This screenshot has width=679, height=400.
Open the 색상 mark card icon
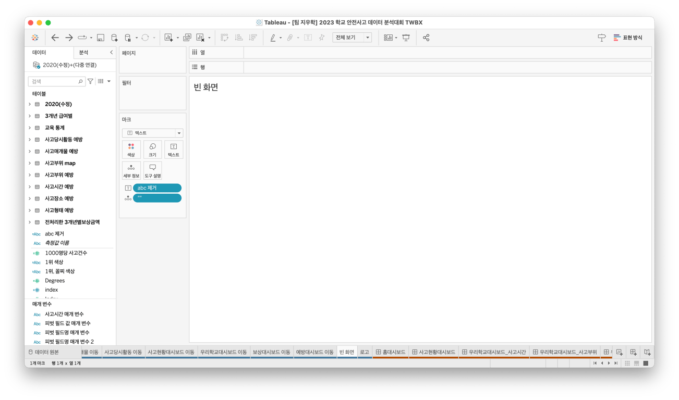click(x=131, y=149)
